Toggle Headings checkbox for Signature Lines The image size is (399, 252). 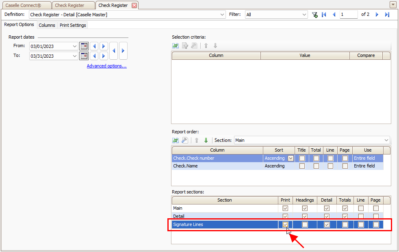click(x=305, y=224)
